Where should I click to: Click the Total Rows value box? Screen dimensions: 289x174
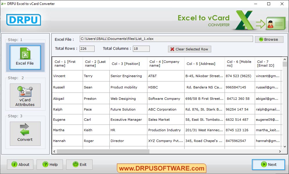87,49
